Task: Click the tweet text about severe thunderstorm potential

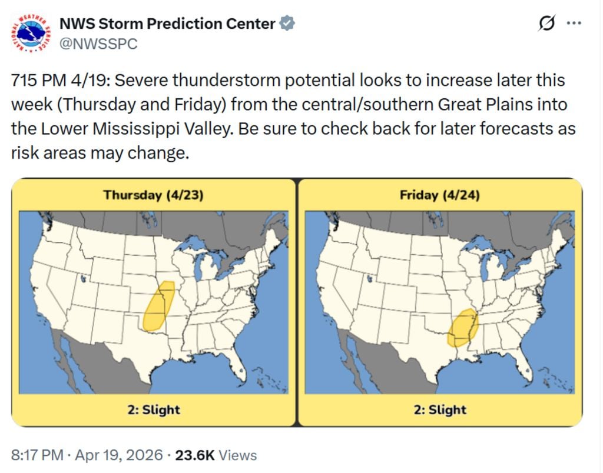Action: click(293, 117)
